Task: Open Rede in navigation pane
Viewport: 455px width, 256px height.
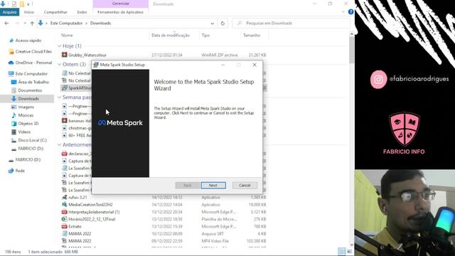Action: point(20,171)
